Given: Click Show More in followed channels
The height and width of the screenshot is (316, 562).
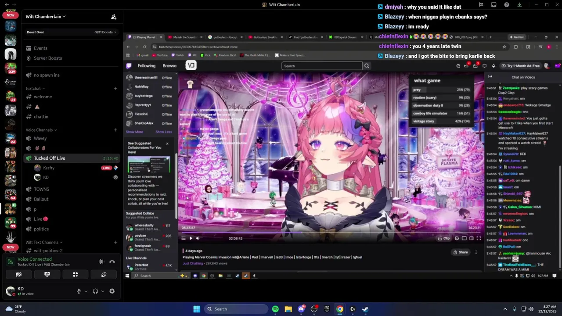Looking at the screenshot, I should [134, 132].
